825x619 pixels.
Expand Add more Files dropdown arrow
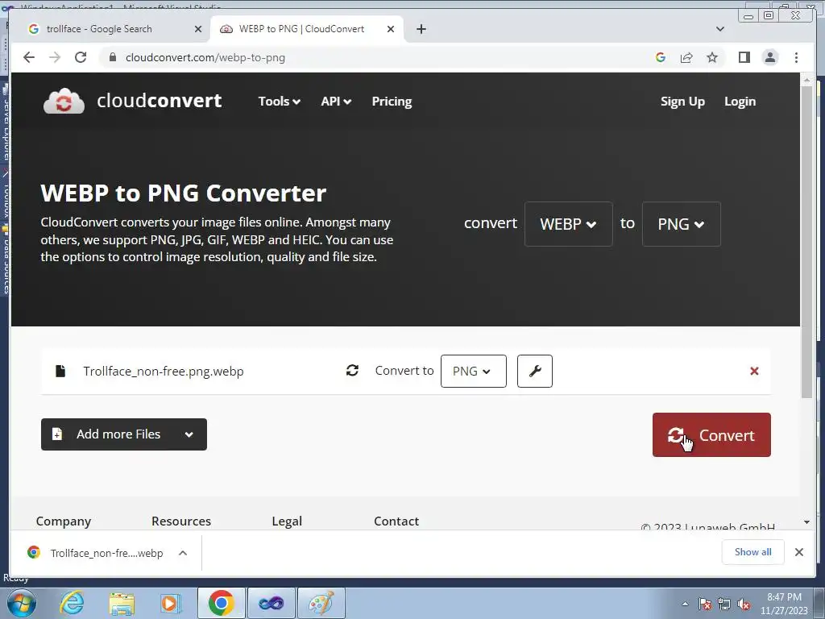[x=189, y=434]
